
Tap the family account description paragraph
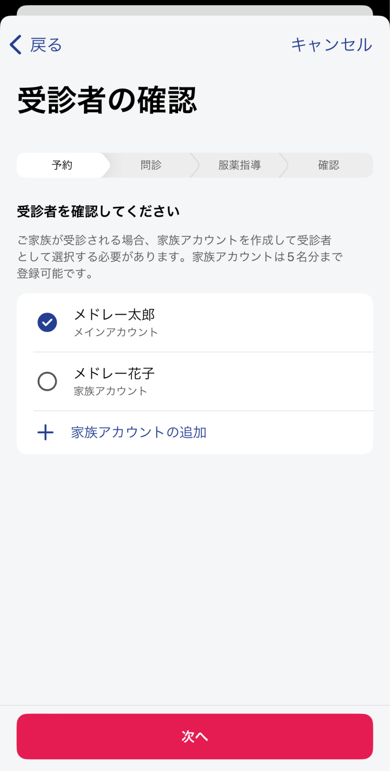[180, 257]
